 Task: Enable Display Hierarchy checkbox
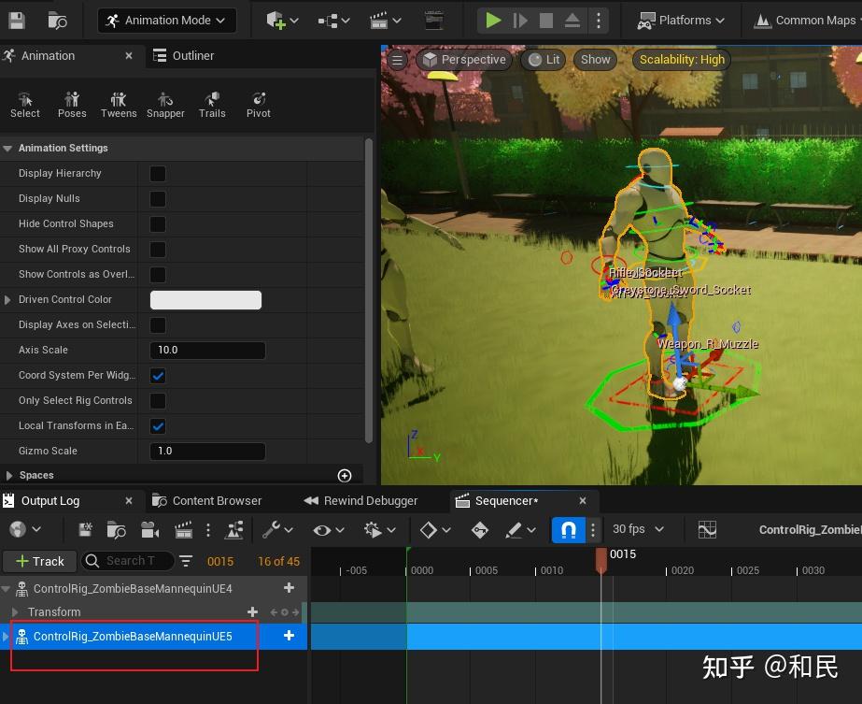[158, 174]
